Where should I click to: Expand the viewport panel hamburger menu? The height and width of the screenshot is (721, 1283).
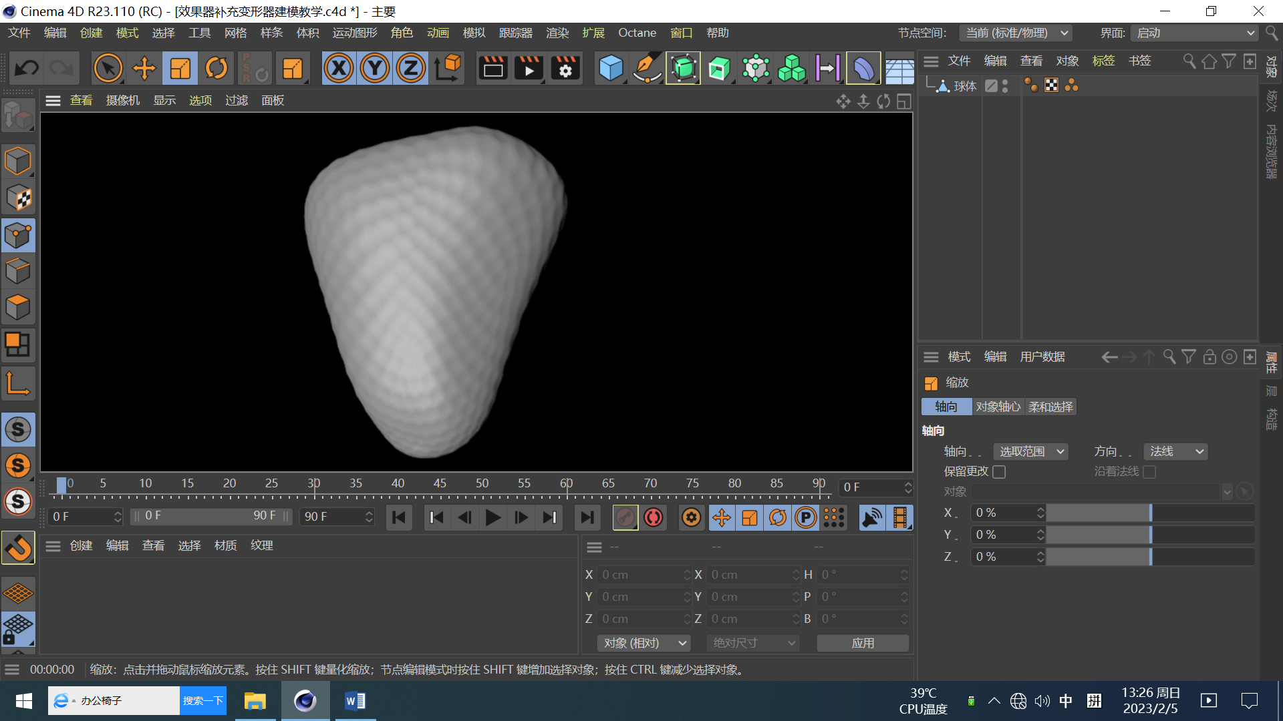[53, 101]
